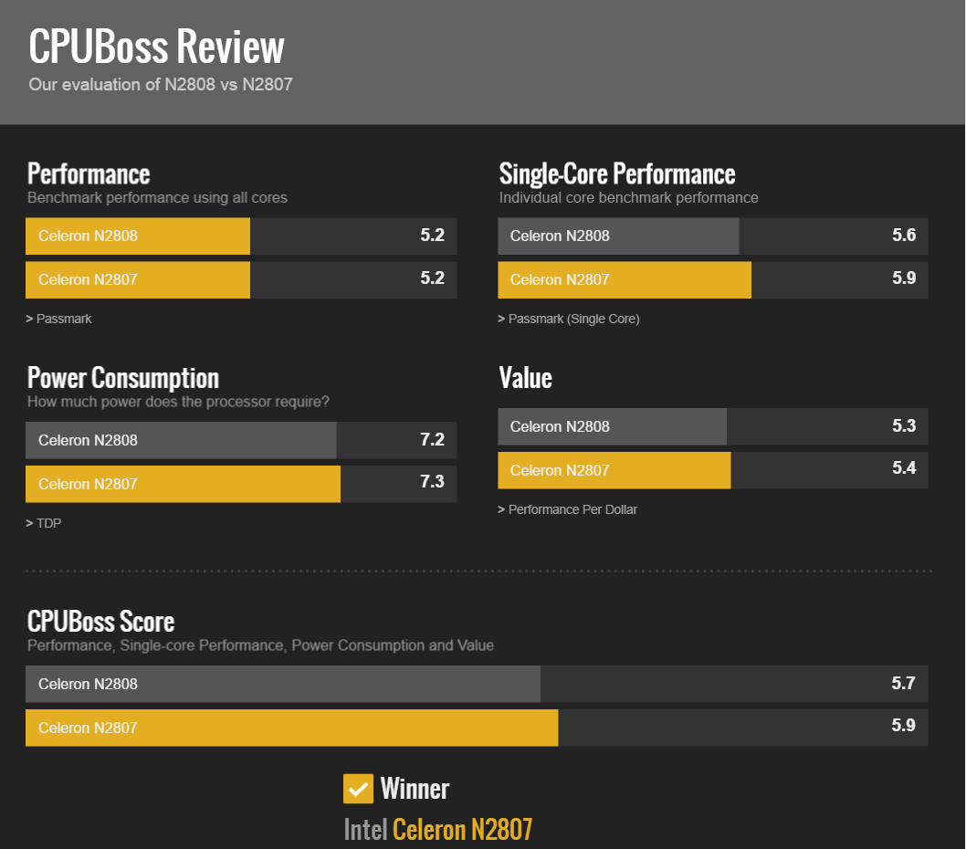Click the Single-Core Performance heading
This screenshot has width=966, height=849.
point(616,173)
